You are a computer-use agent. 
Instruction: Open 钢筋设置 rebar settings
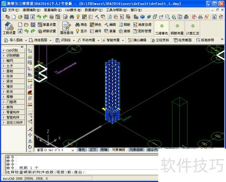pyautogui.click(x=47, y=31)
